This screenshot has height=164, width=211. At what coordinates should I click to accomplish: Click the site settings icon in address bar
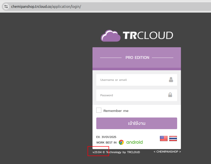click(x=6, y=7)
